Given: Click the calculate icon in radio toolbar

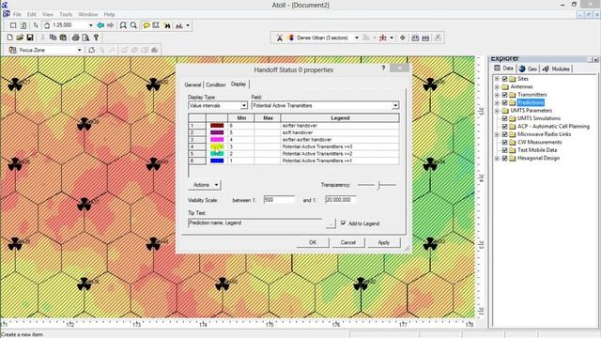Looking at the screenshot, I should [x=415, y=38].
